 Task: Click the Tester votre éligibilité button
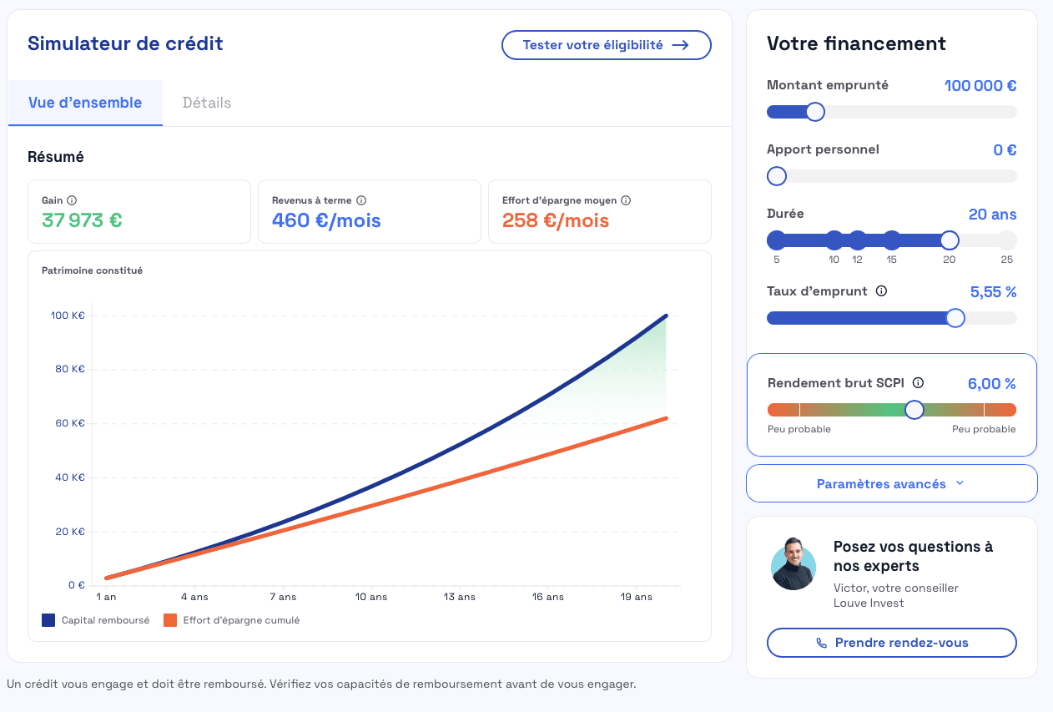(x=606, y=45)
